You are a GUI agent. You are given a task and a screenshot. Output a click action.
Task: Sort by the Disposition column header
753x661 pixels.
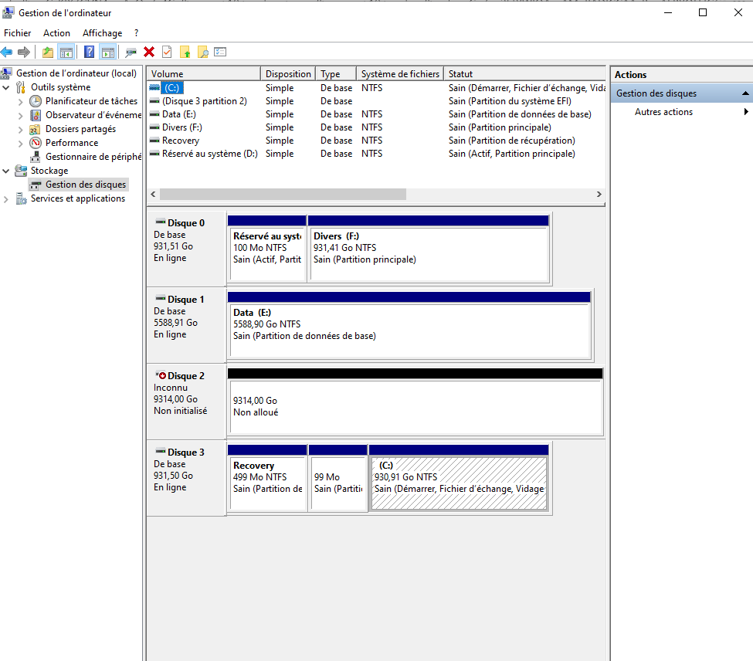click(288, 74)
